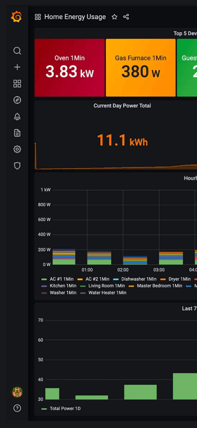Open the user profile avatar

[x=17, y=392]
